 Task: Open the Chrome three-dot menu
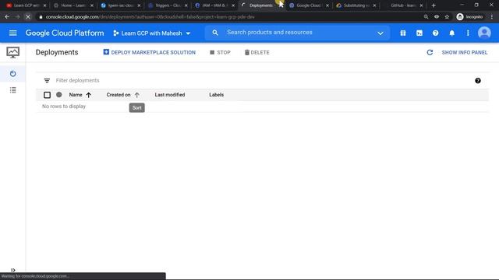click(x=492, y=17)
